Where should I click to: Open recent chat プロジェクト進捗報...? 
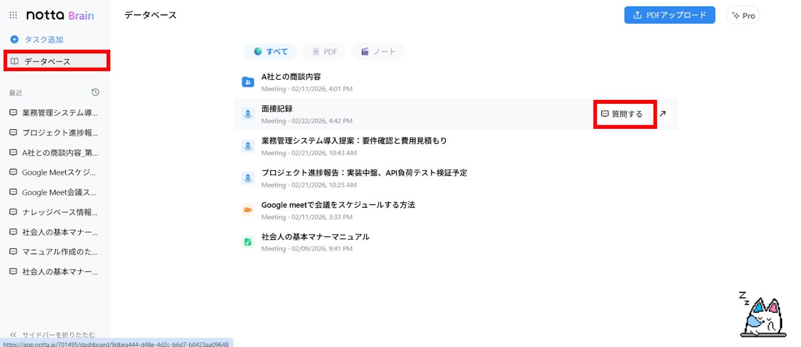point(54,133)
